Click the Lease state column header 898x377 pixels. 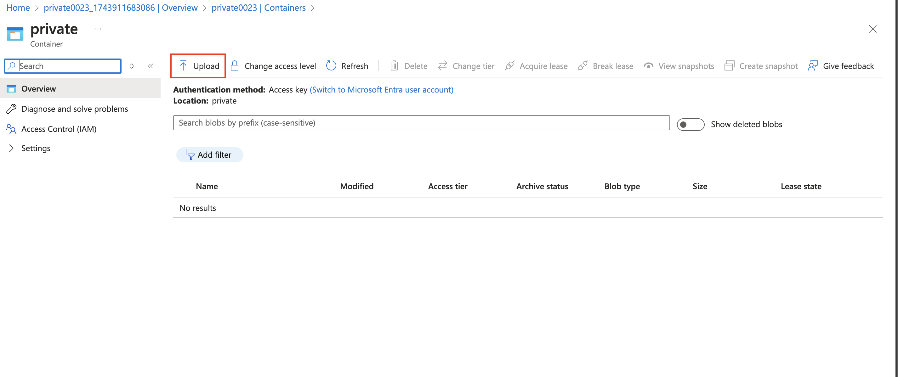point(801,186)
